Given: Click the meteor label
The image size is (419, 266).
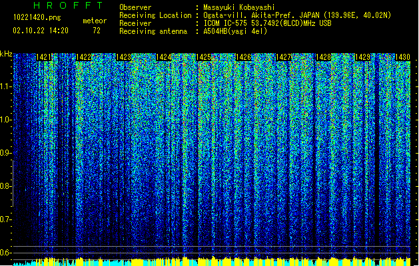Looking at the screenshot, I should pos(95,21).
